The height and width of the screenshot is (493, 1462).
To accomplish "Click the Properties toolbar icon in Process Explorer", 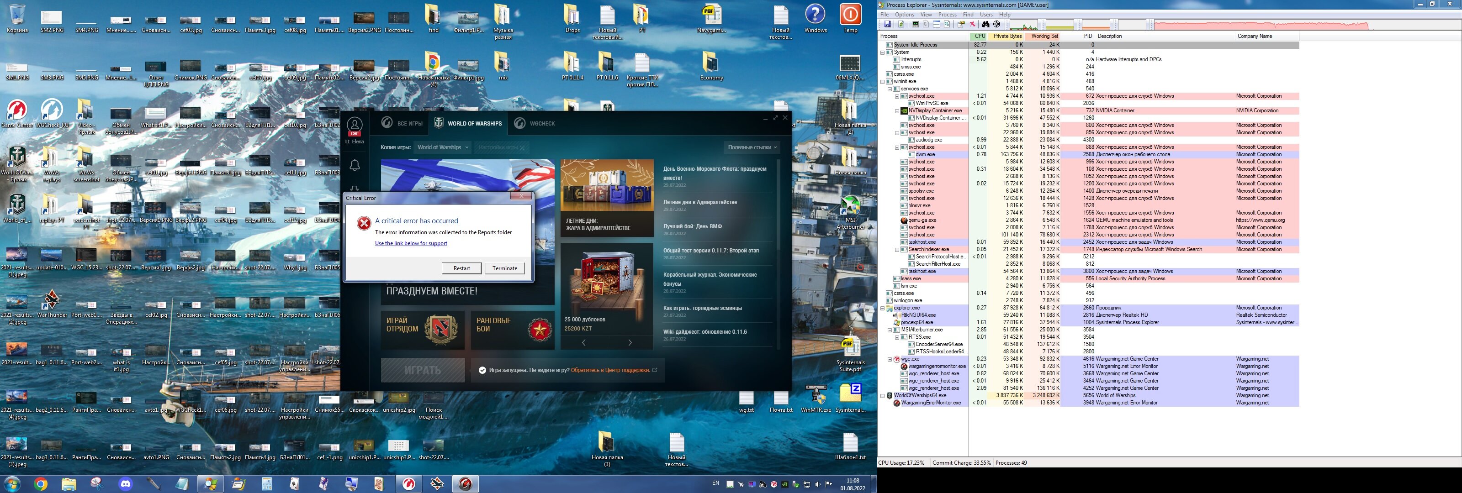I will pos(947,24).
